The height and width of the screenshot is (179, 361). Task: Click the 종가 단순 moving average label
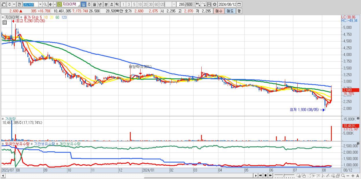pyautogui.click(x=31, y=18)
